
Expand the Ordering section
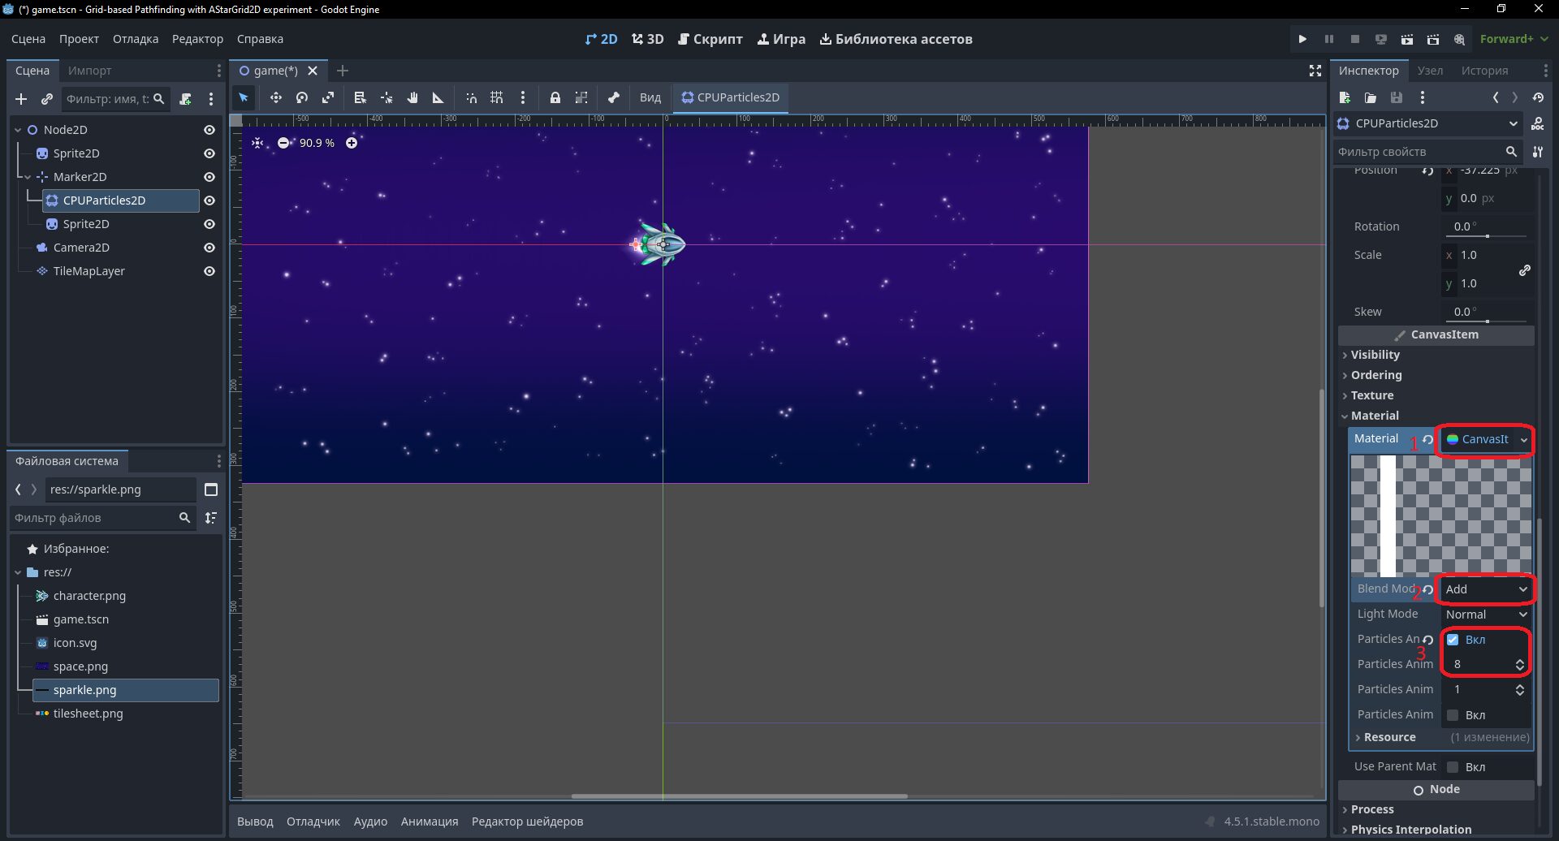click(x=1436, y=375)
